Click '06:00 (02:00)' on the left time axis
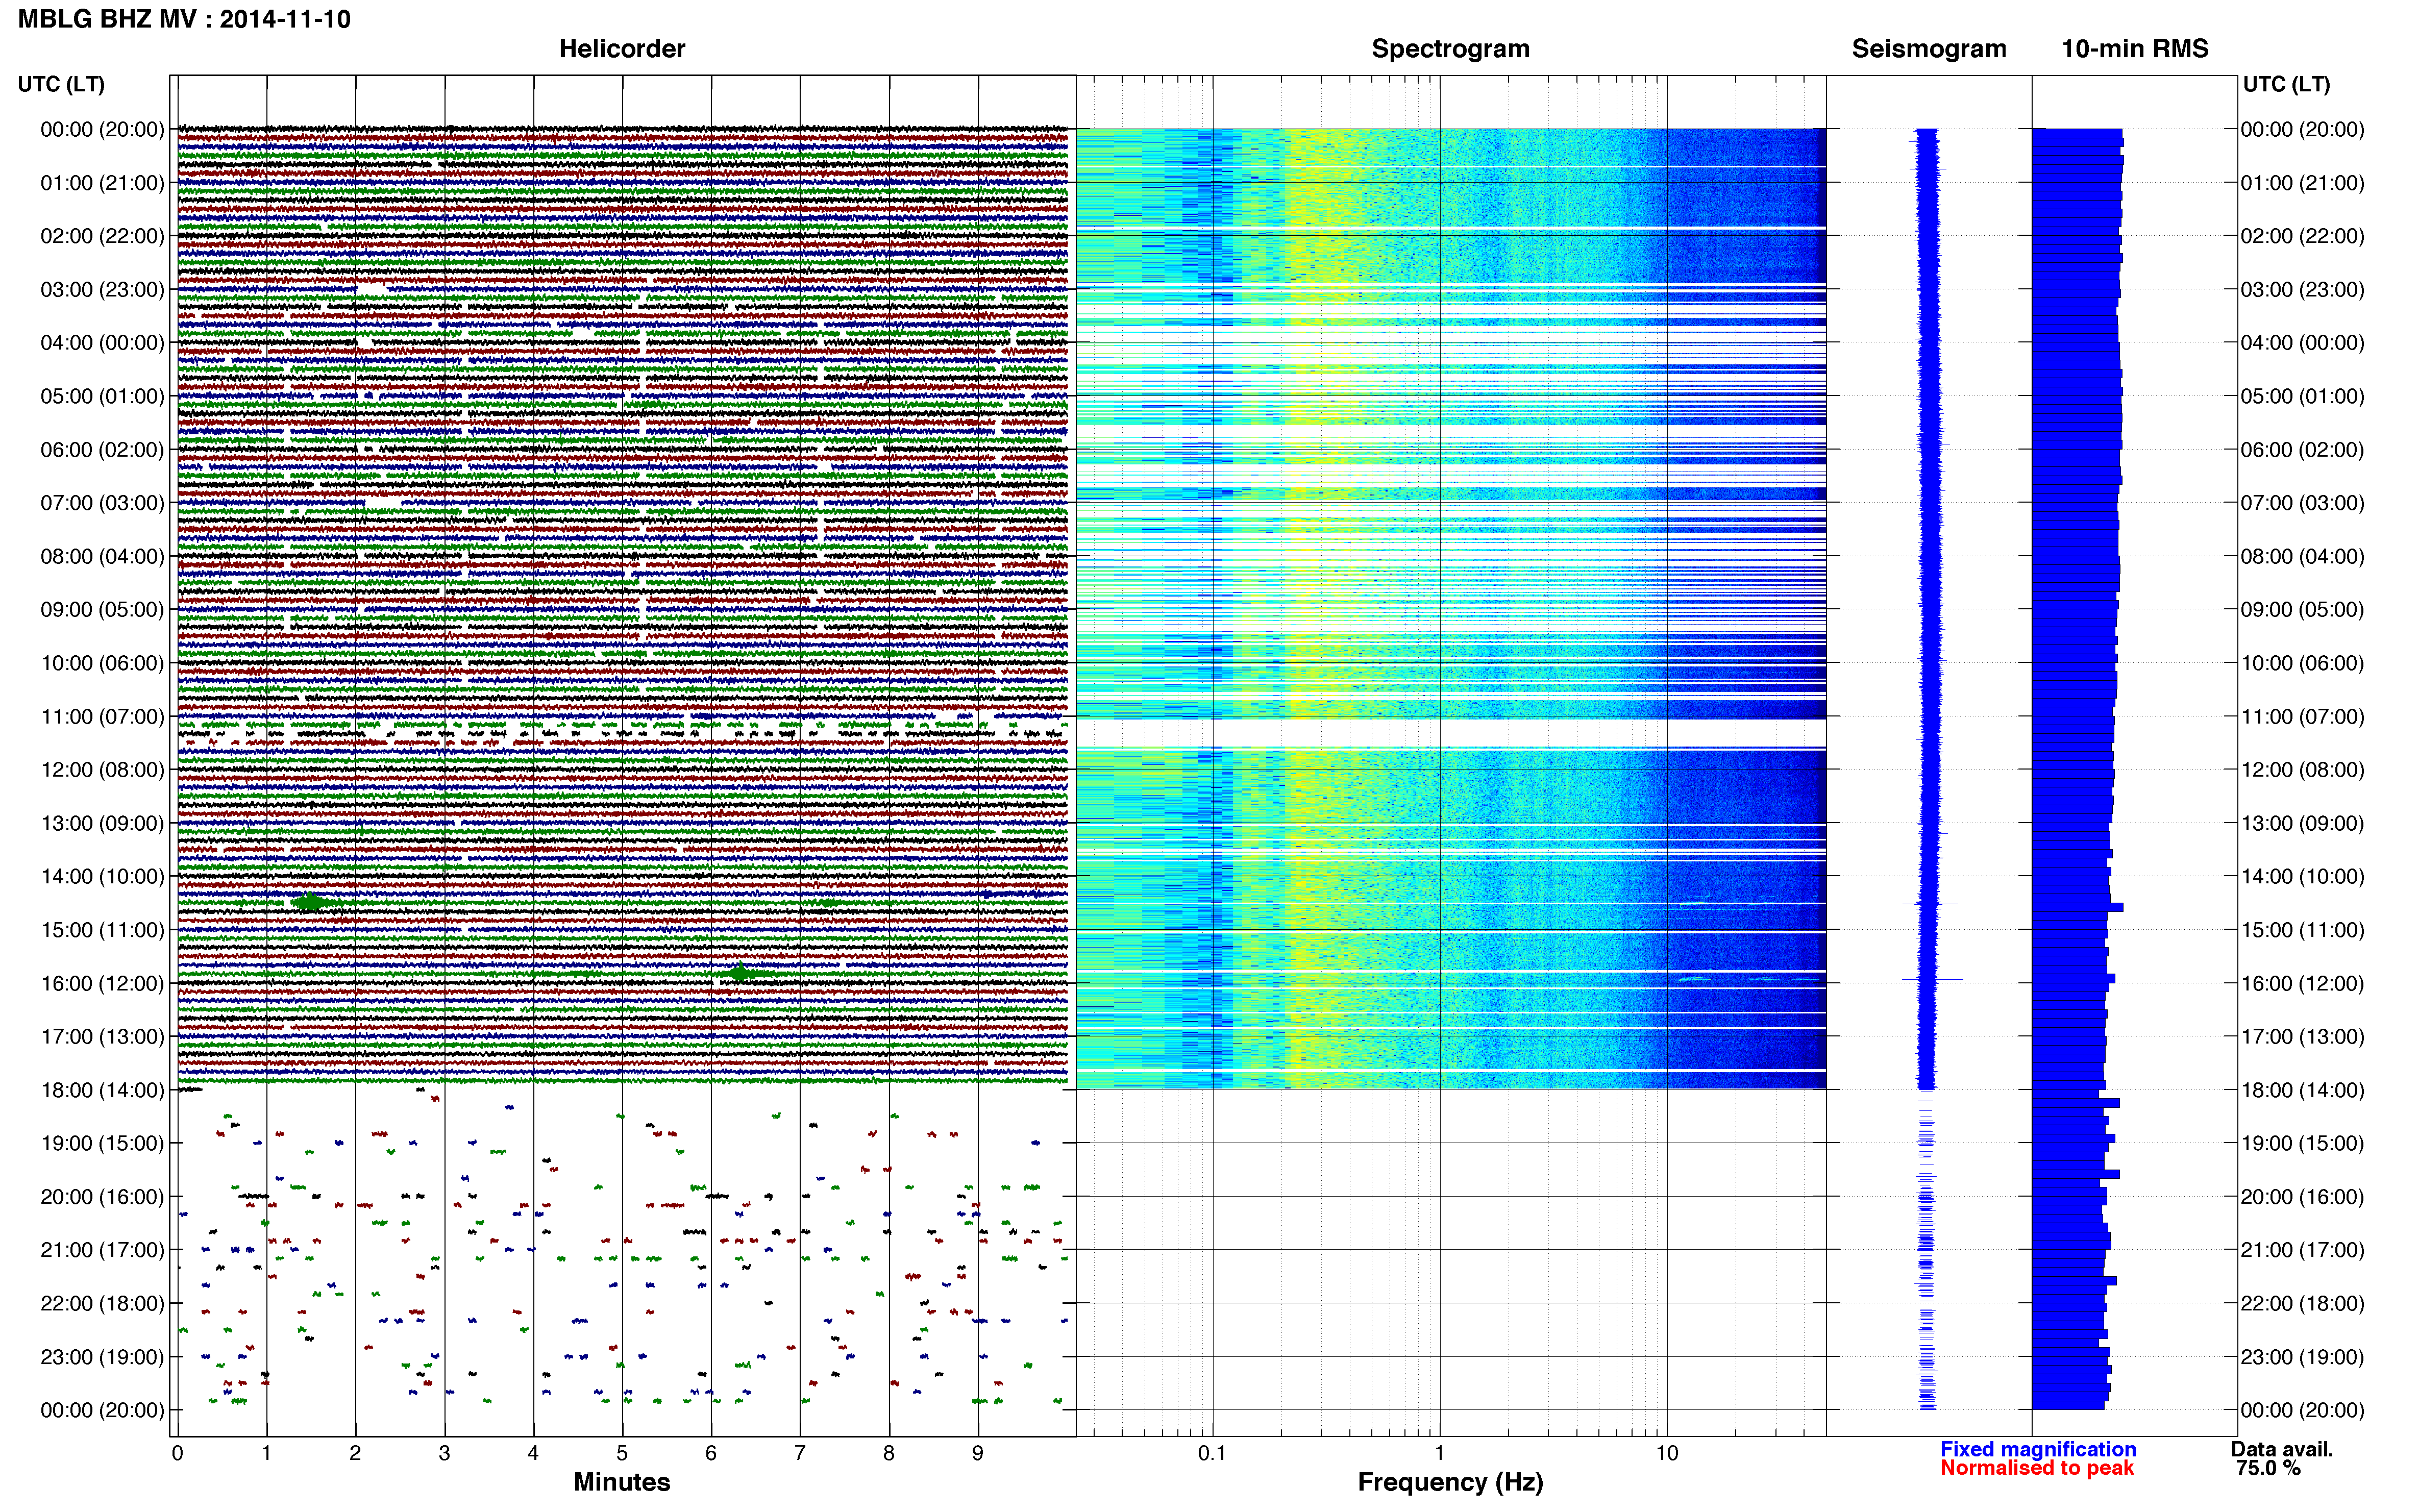Image resolution: width=2419 pixels, height=1512 pixels. tap(102, 450)
